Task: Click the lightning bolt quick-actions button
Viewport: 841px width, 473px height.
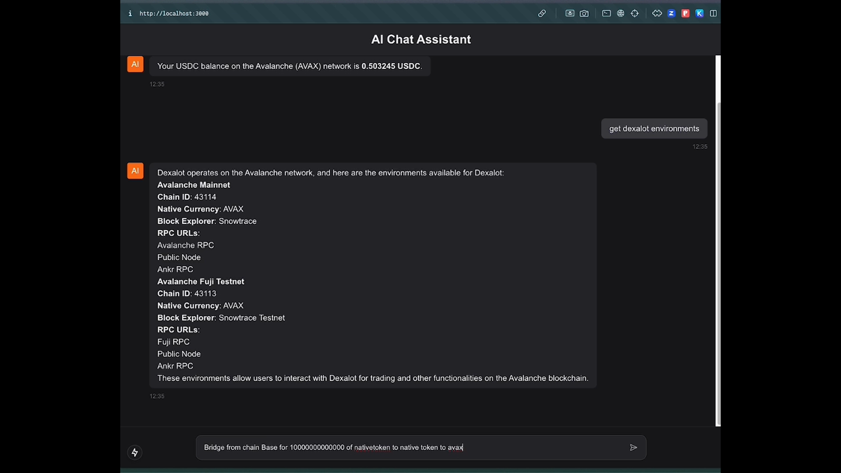Action: point(135,452)
